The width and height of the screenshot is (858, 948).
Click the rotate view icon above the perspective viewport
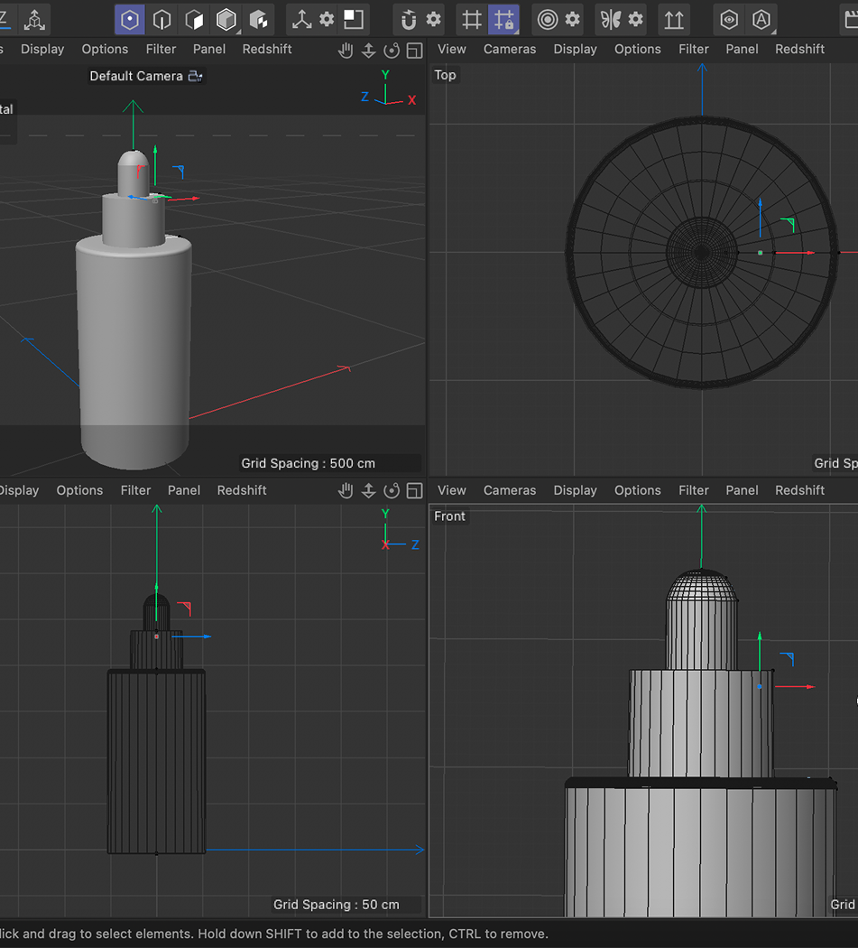392,51
